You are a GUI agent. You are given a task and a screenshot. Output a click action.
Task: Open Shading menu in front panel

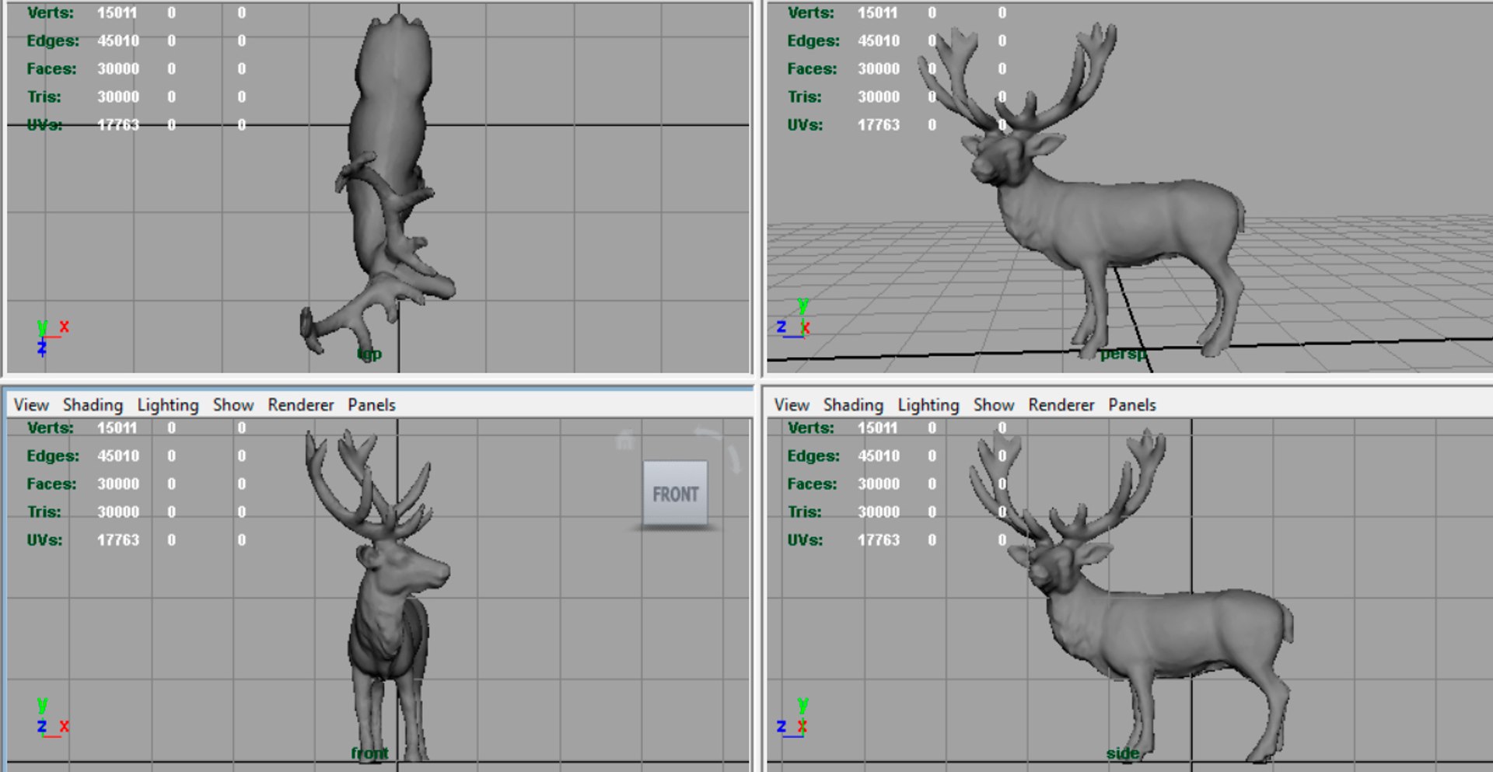click(93, 405)
